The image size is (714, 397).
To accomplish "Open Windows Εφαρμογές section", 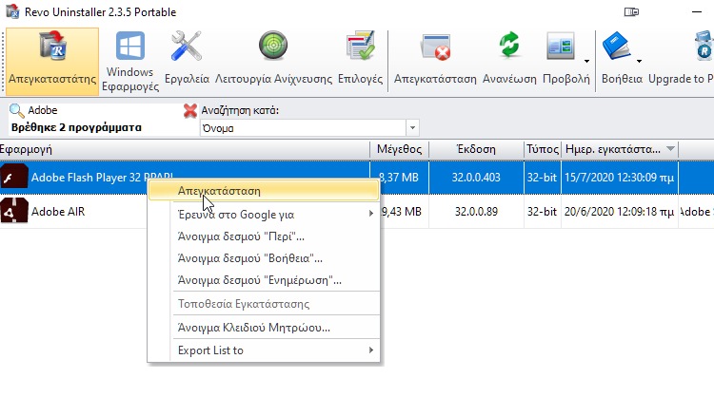I will (130, 62).
